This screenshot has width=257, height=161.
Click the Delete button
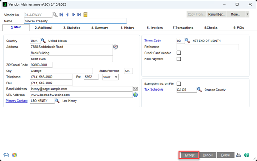tap(225, 155)
